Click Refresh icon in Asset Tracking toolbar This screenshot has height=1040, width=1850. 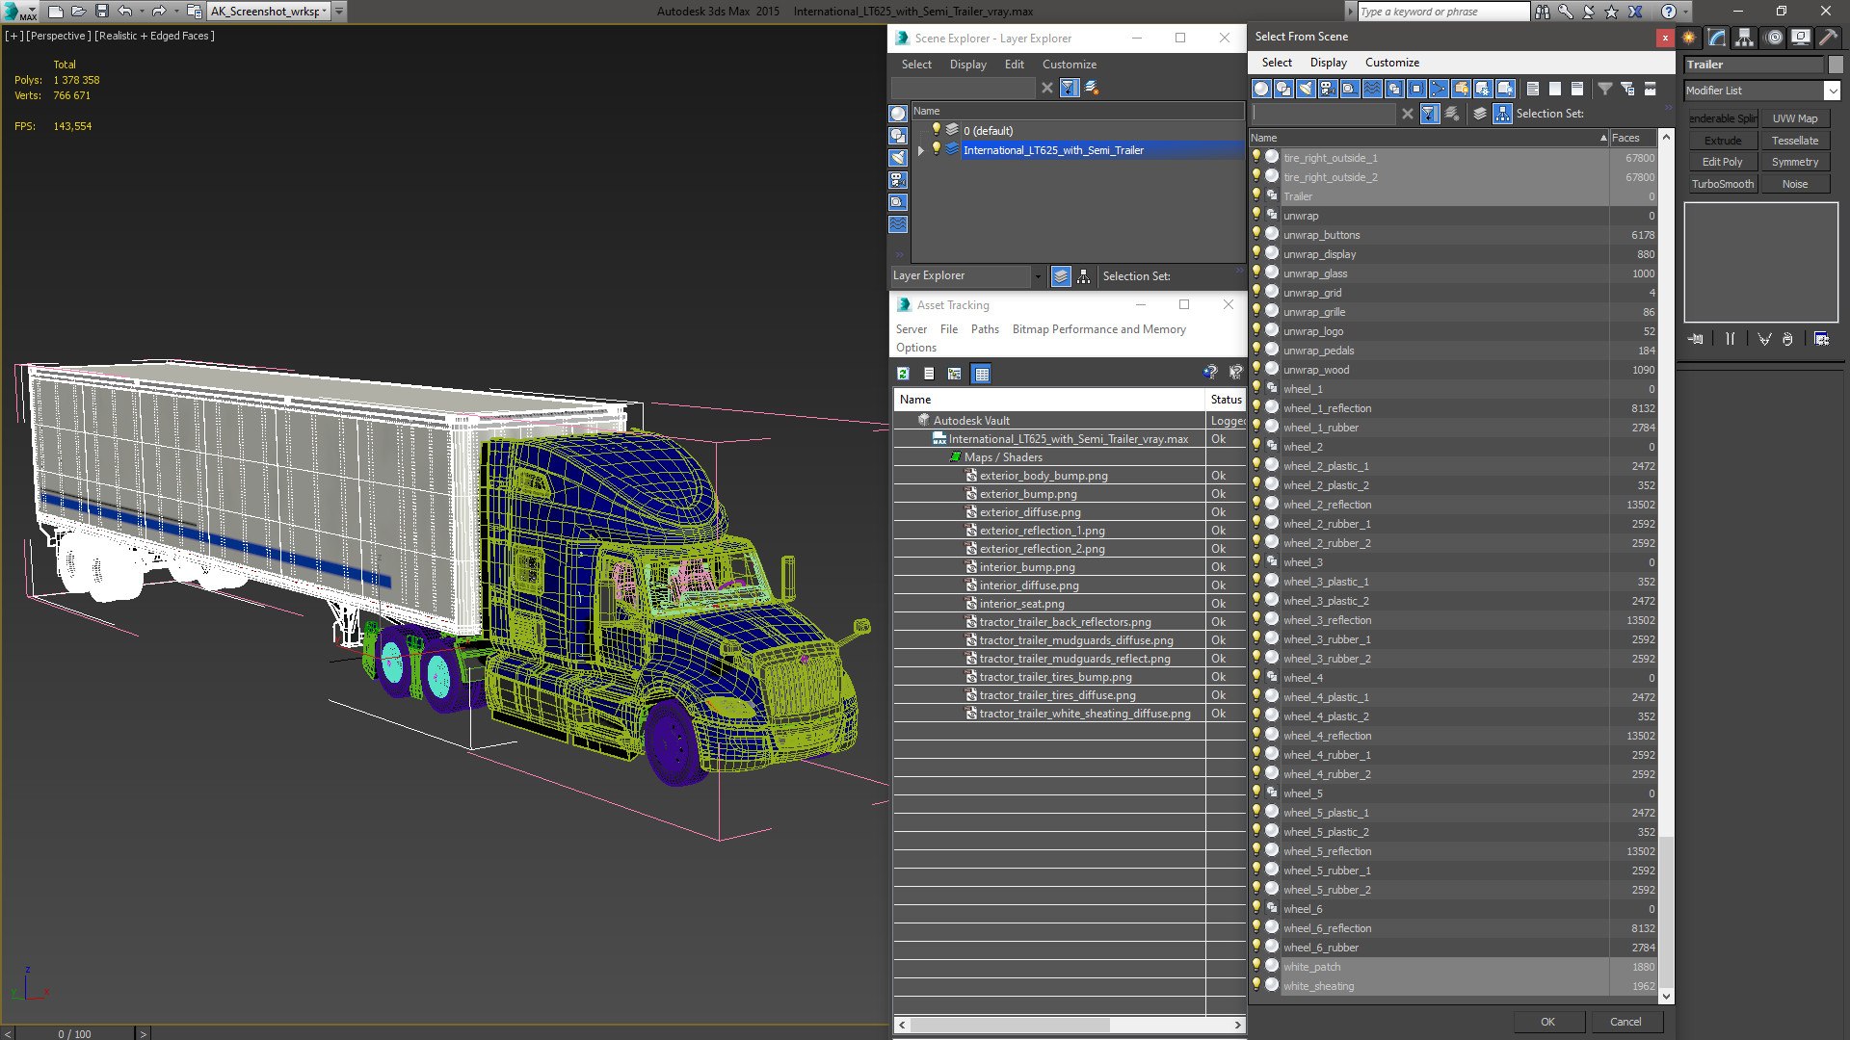pyautogui.click(x=903, y=374)
